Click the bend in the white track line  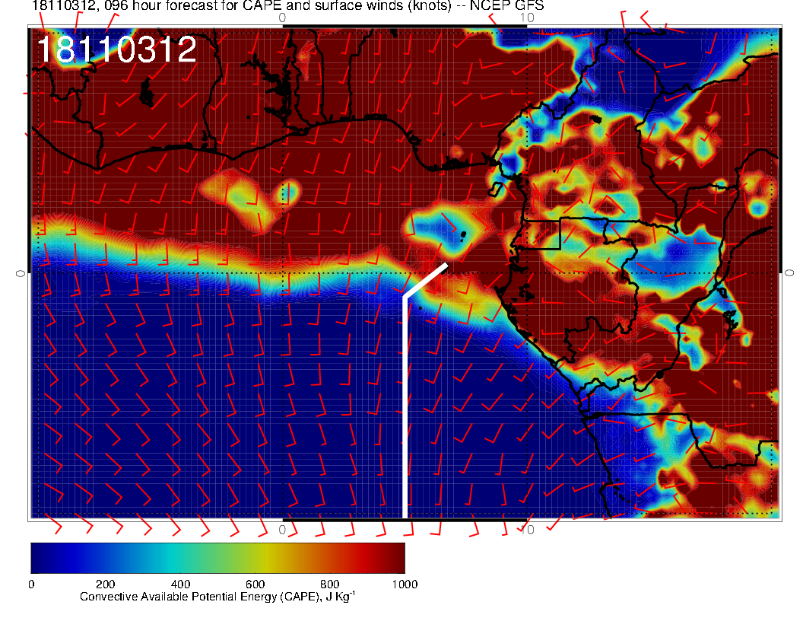(x=405, y=296)
